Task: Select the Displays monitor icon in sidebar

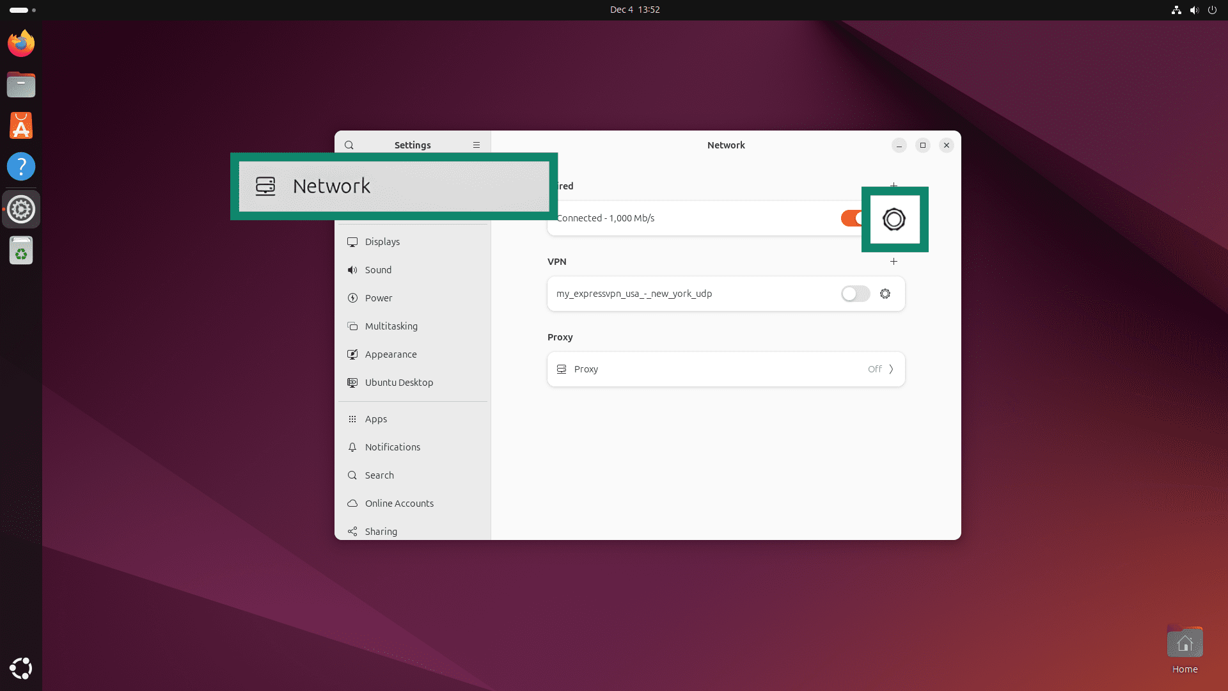Action: 352,242
